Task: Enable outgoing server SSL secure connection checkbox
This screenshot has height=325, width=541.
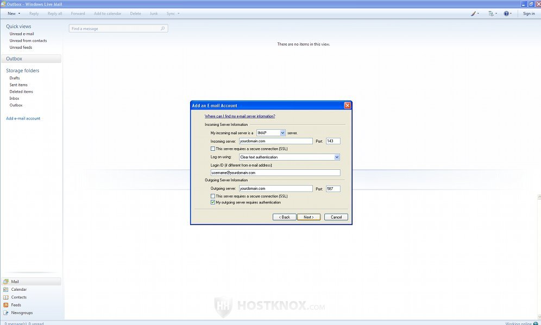Action: [213, 196]
